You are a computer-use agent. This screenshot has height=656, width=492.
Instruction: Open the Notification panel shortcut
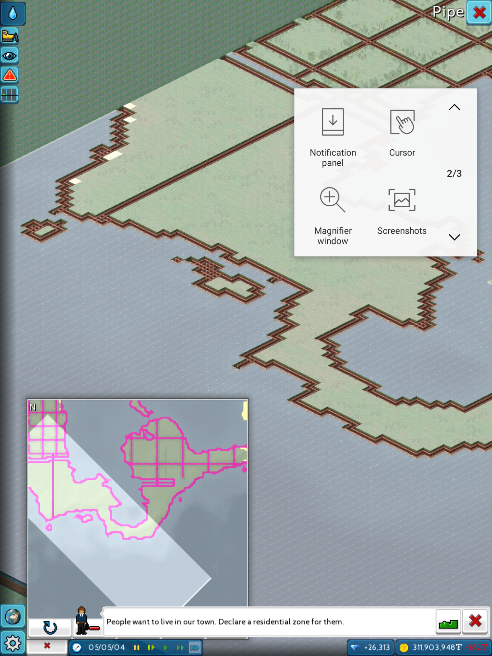pyautogui.click(x=333, y=138)
